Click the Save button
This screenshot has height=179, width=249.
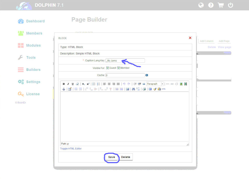coord(111,157)
